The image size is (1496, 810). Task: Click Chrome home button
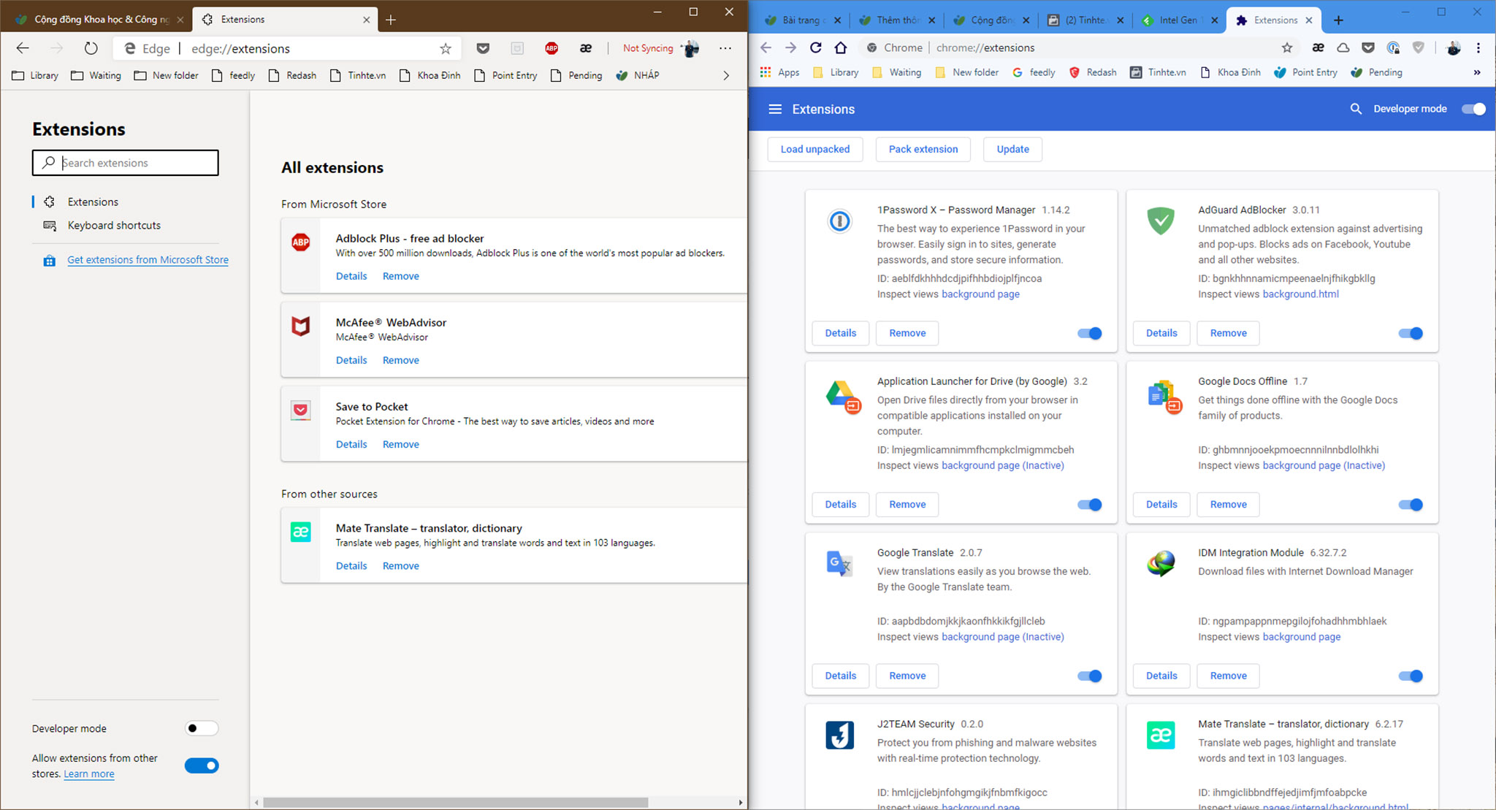coord(841,47)
